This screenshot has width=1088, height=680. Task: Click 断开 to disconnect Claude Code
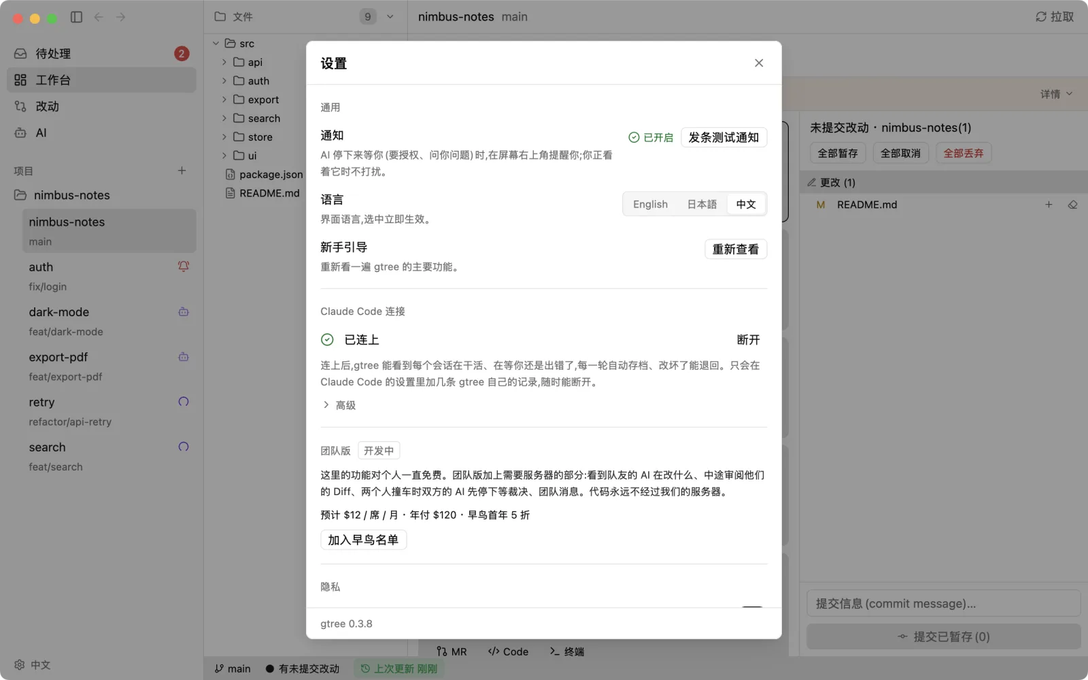pyautogui.click(x=748, y=340)
